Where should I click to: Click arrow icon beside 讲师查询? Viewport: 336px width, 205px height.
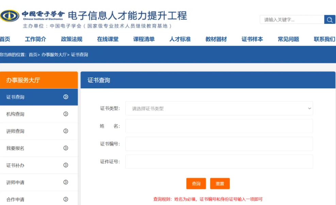[x=66, y=131]
